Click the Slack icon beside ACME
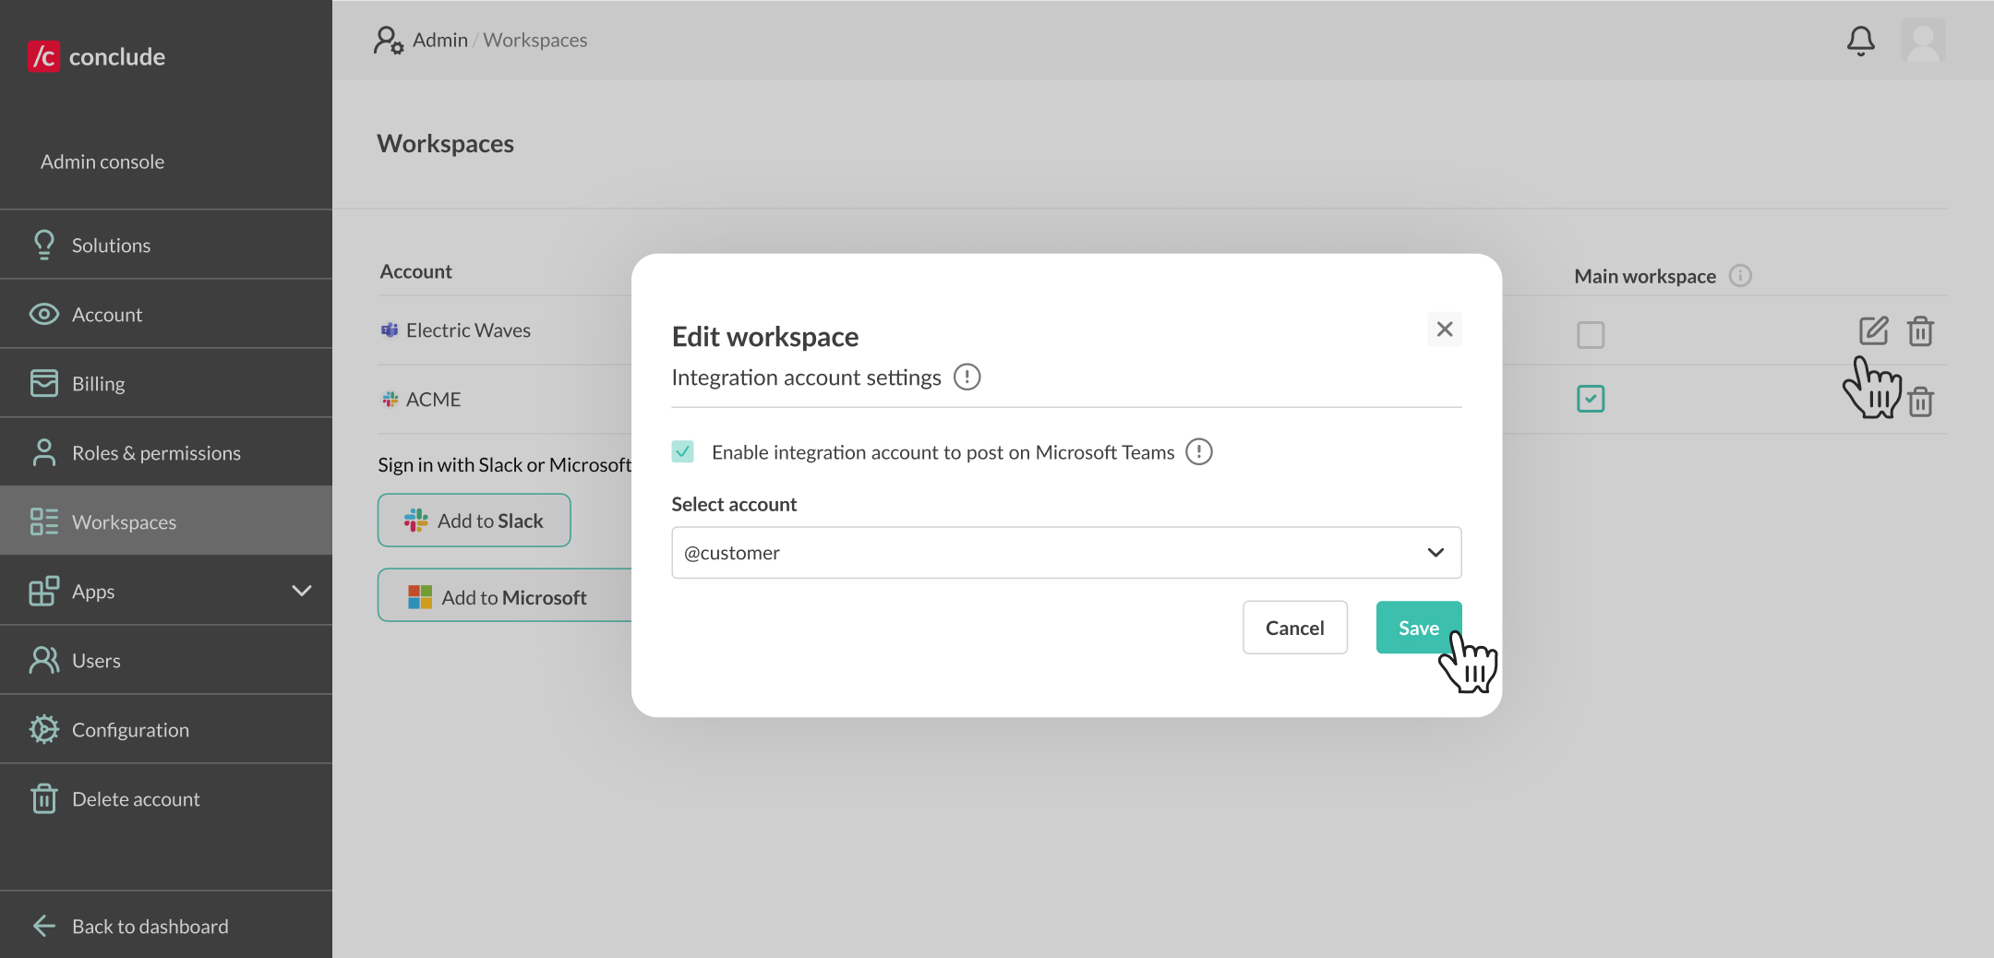1994x958 pixels. tap(390, 400)
